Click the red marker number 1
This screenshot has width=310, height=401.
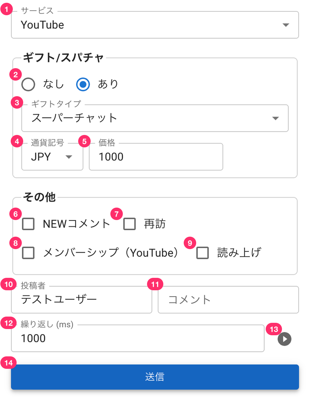tap(7, 9)
